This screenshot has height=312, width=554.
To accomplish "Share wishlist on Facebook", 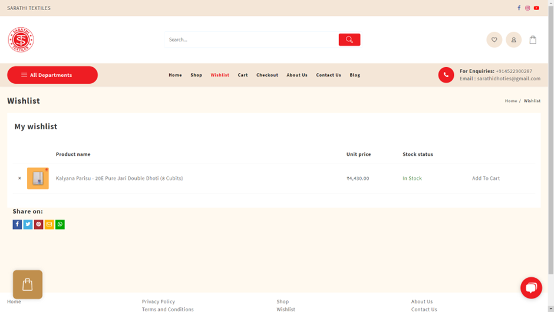I will pos(17,224).
